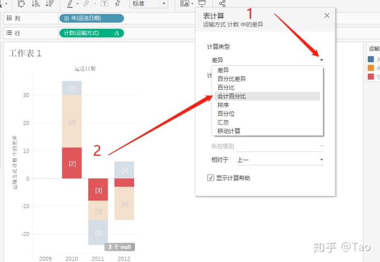This screenshot has width=380, height=262.
Task: Click the 运送日期 column header
Action: pyautogui.click(x=85, y=69)
